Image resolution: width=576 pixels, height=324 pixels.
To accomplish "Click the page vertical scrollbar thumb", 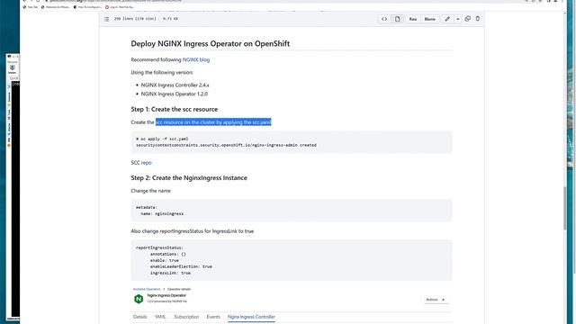I will pos(564,208).
